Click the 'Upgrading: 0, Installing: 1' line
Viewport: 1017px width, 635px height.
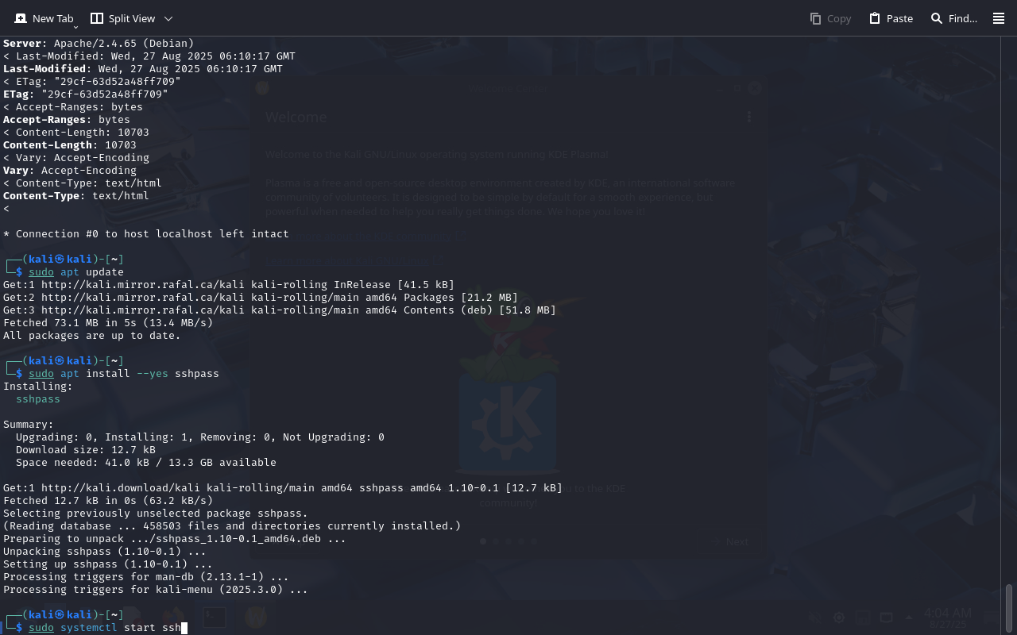(x=200, y=437)
